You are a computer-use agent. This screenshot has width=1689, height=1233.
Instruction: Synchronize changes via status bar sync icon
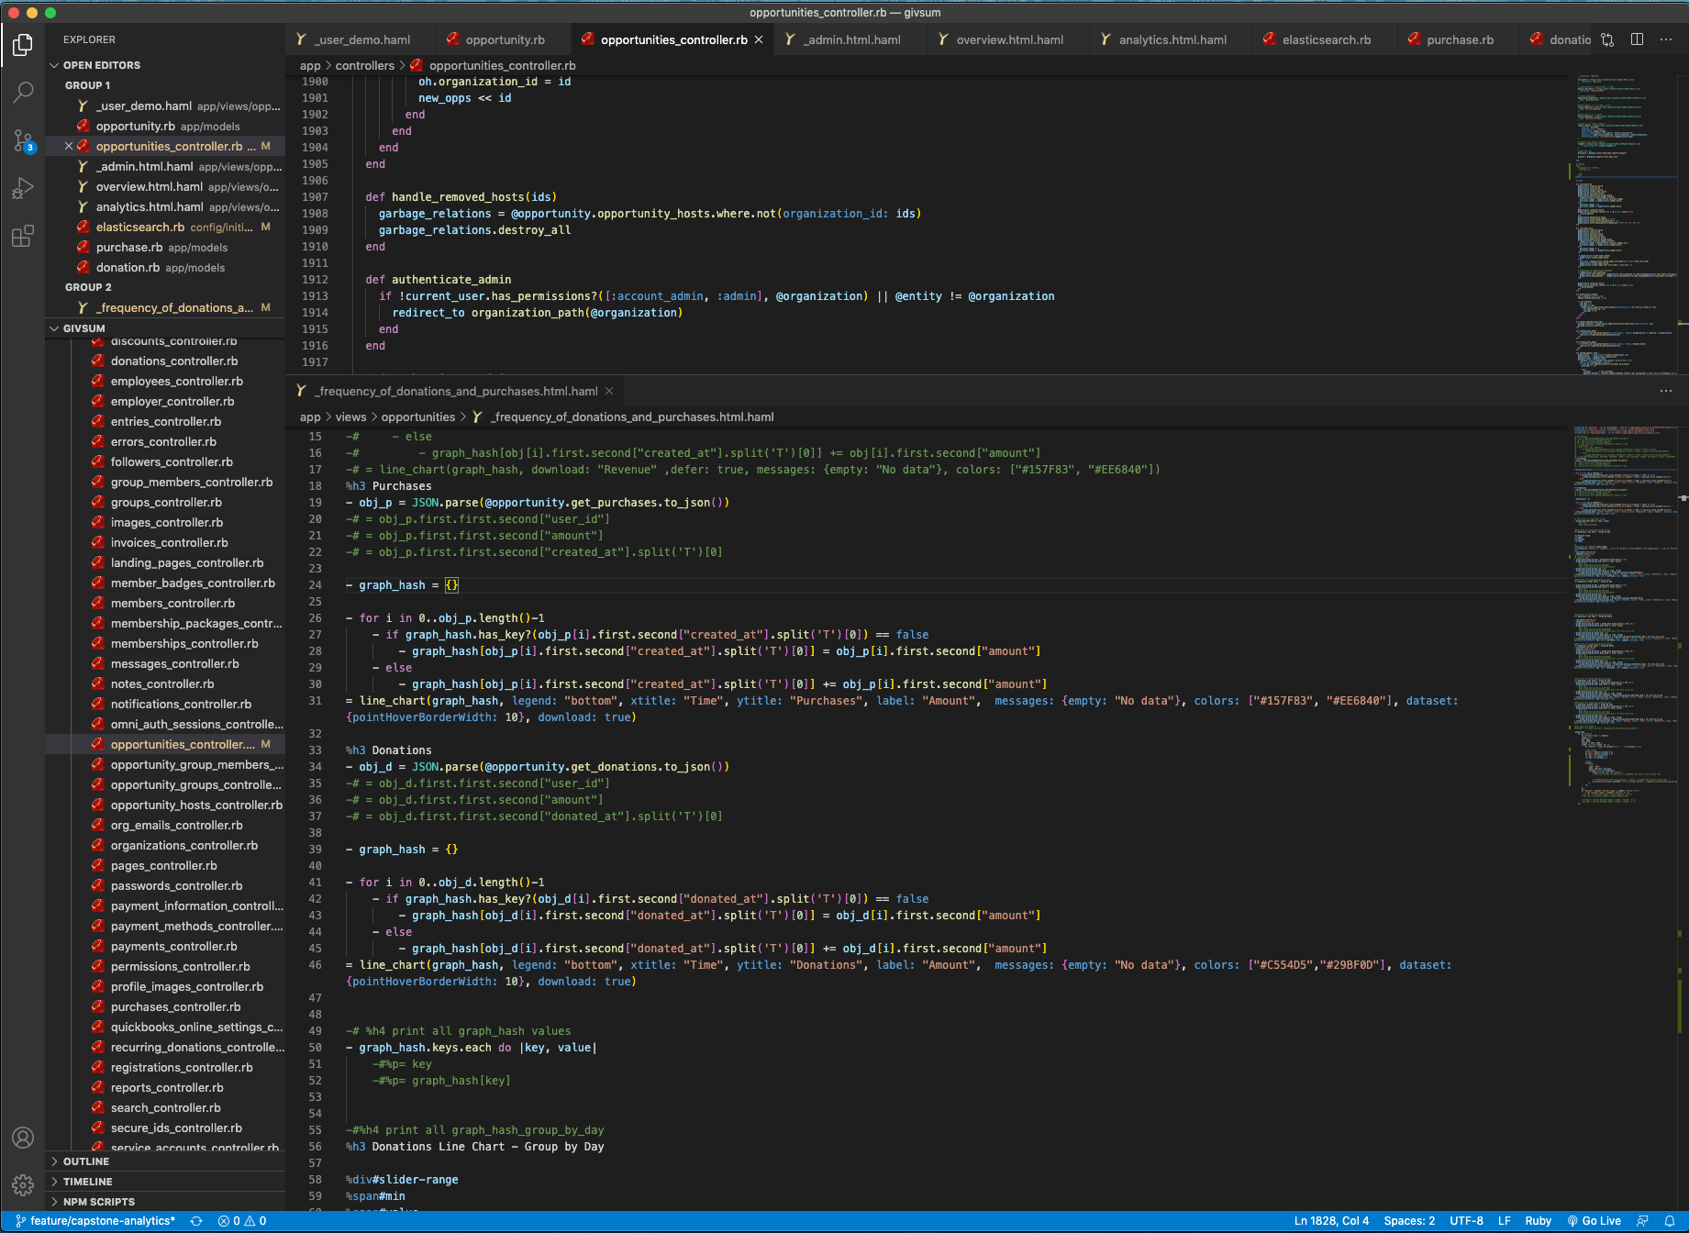tap(195, 1221)
